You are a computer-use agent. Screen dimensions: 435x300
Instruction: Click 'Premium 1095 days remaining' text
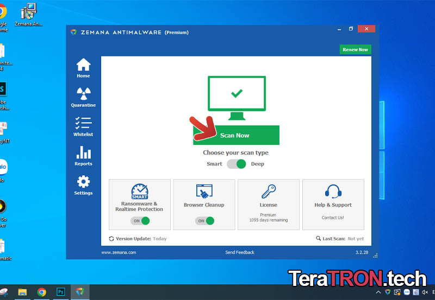pos(269,218)
